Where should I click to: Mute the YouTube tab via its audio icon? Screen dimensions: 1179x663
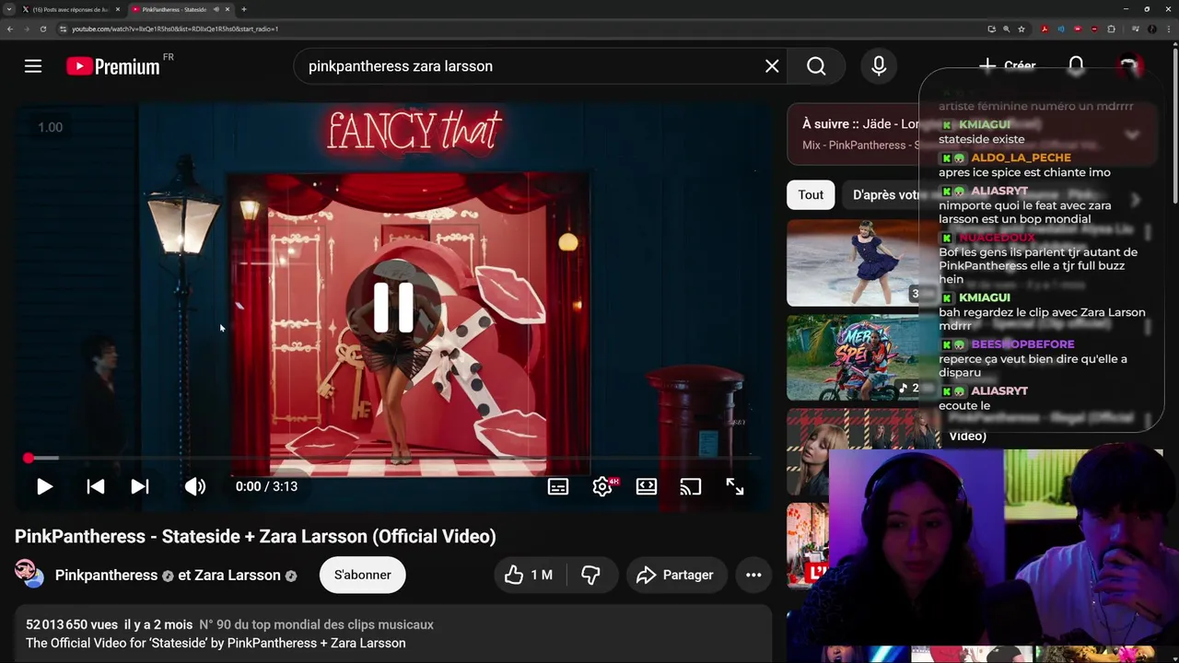(x=216, y=9)
